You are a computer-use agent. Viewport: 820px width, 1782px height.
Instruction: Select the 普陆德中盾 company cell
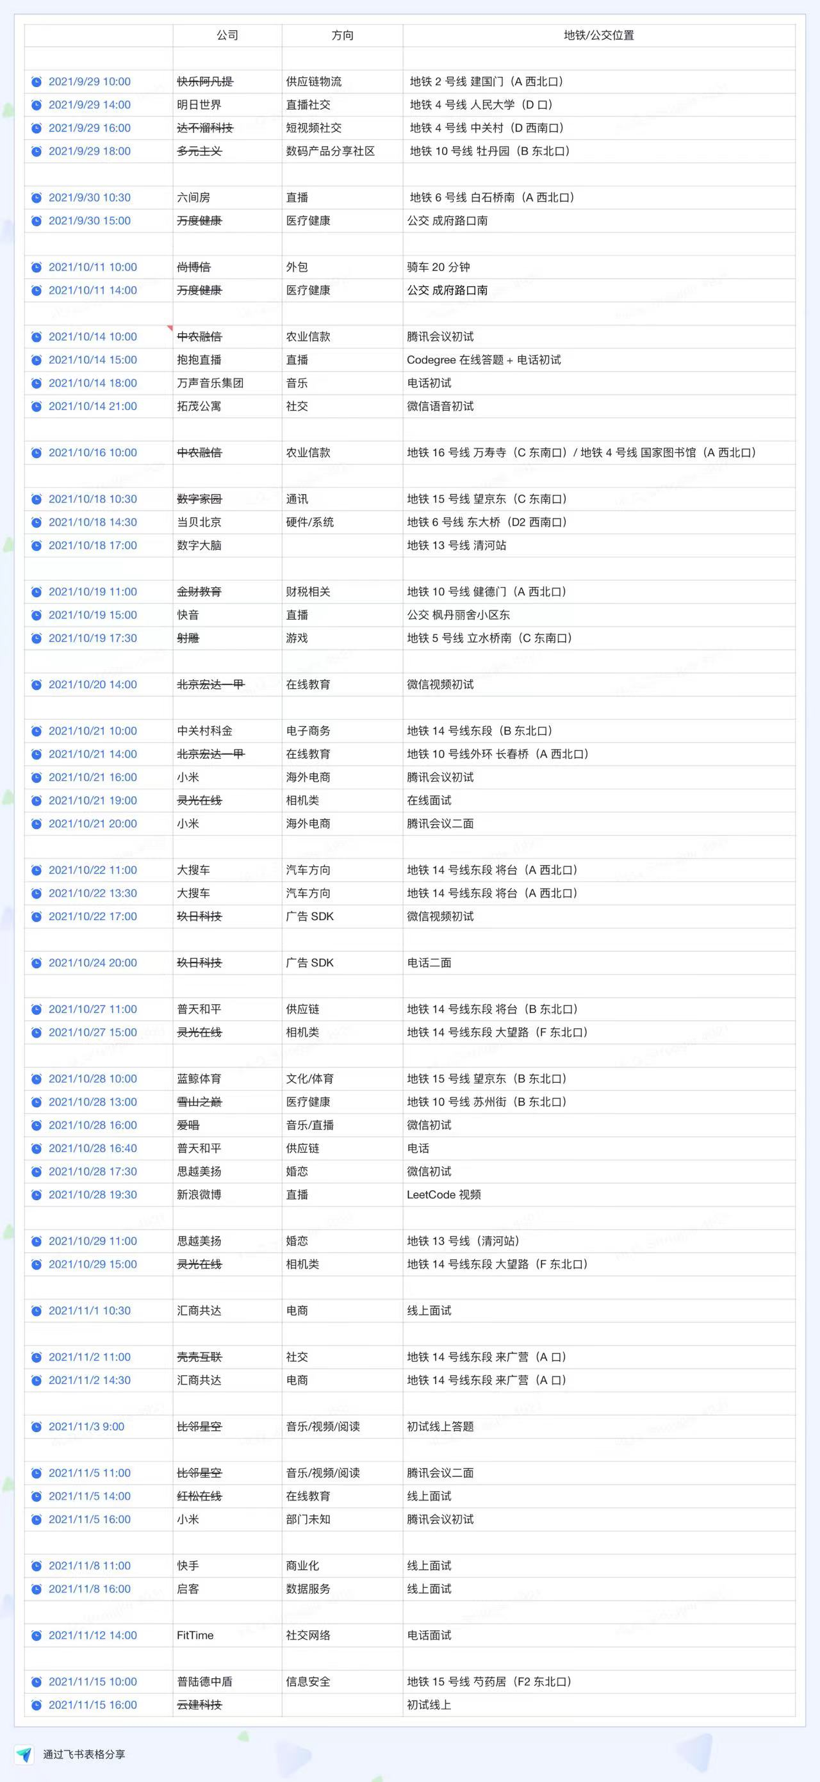pos(227,1681)
